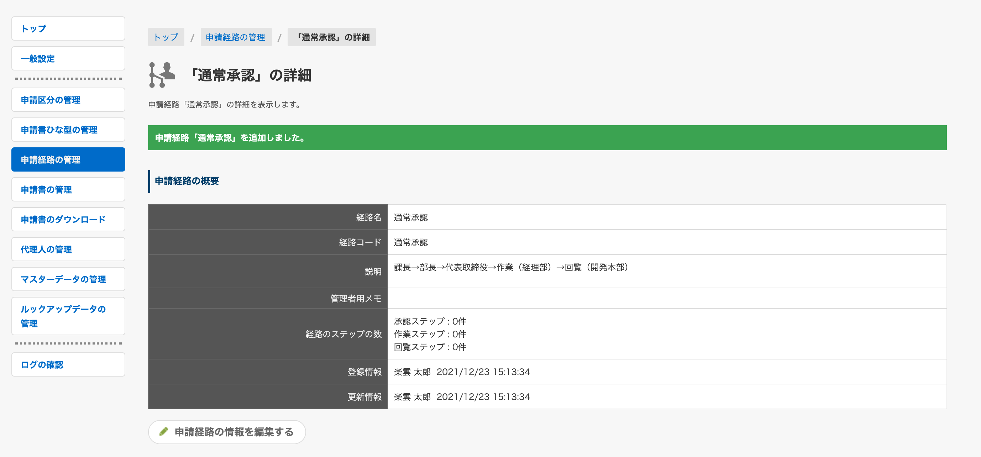Click the page title 「通常承認」の詳細
The image size is (981, 457).
coord(250,75)
